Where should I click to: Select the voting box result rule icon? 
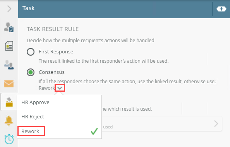tap(9, 102)
